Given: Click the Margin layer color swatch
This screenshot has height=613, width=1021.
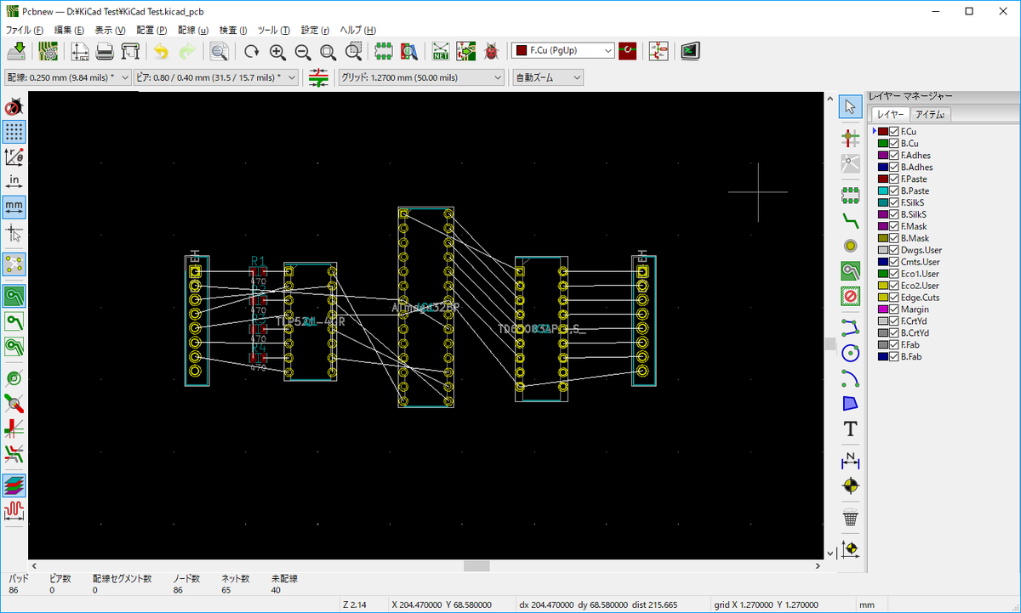Looking at the screenshot, I should tap(883, 309).
